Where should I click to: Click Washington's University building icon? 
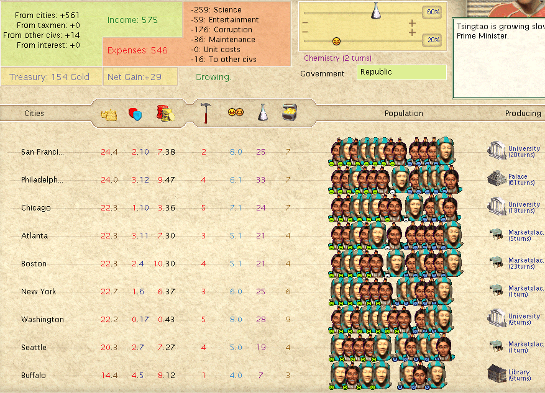[x=497, y=318]
